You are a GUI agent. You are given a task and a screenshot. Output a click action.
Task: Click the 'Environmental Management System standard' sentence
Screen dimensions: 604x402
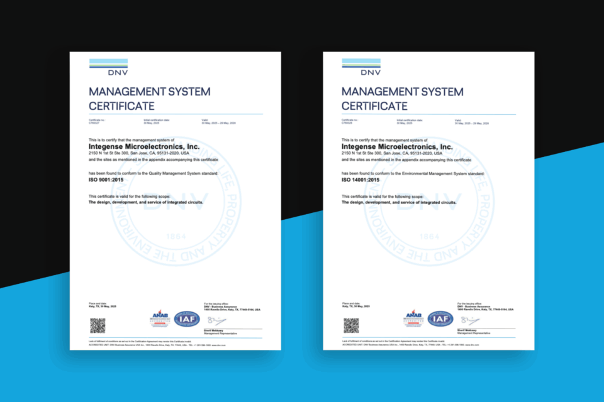(413, 173)
